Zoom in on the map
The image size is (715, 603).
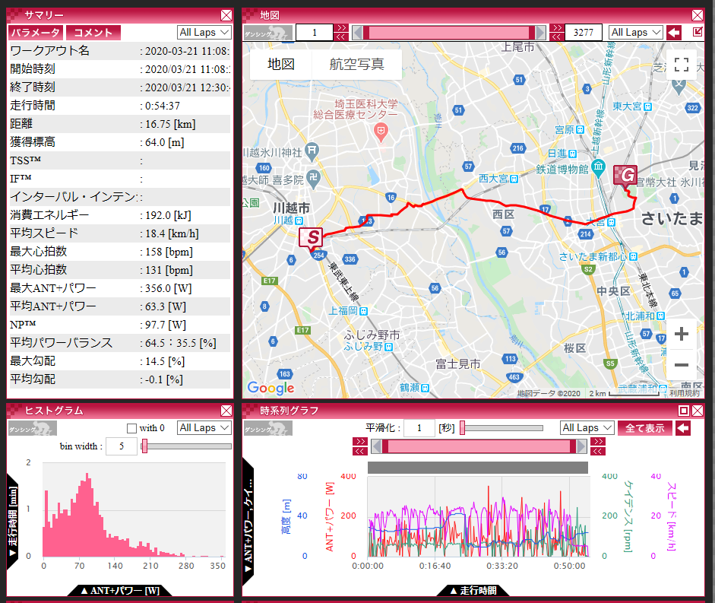tap(681, 334)
